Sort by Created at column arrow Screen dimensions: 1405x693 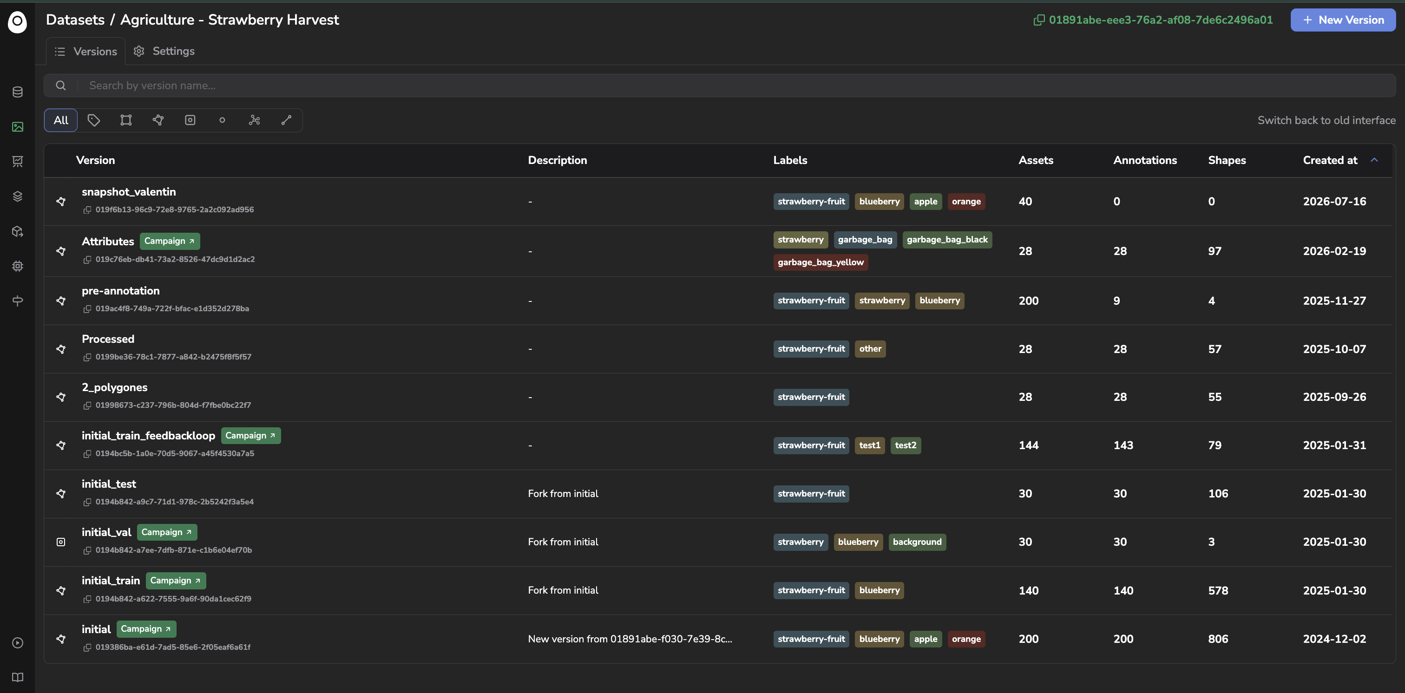coord(1374,160)
